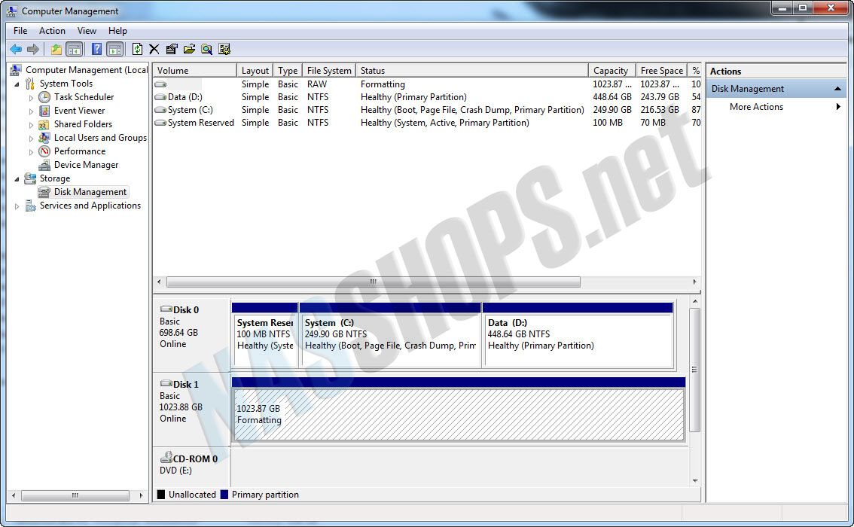The image size is (854, 527).
Task: Select the System Reserved volume row
Action: (427, 123)
